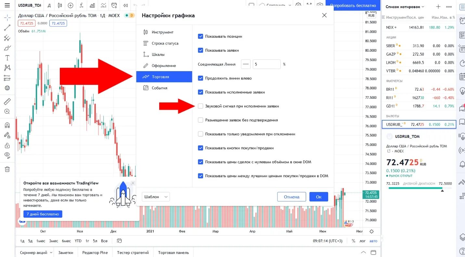Start bar replay with rewind icon
Viewport: 465px width, 257px height.
(125, 6)
